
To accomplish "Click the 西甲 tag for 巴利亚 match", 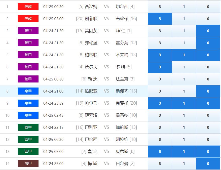I will point(28,127).
